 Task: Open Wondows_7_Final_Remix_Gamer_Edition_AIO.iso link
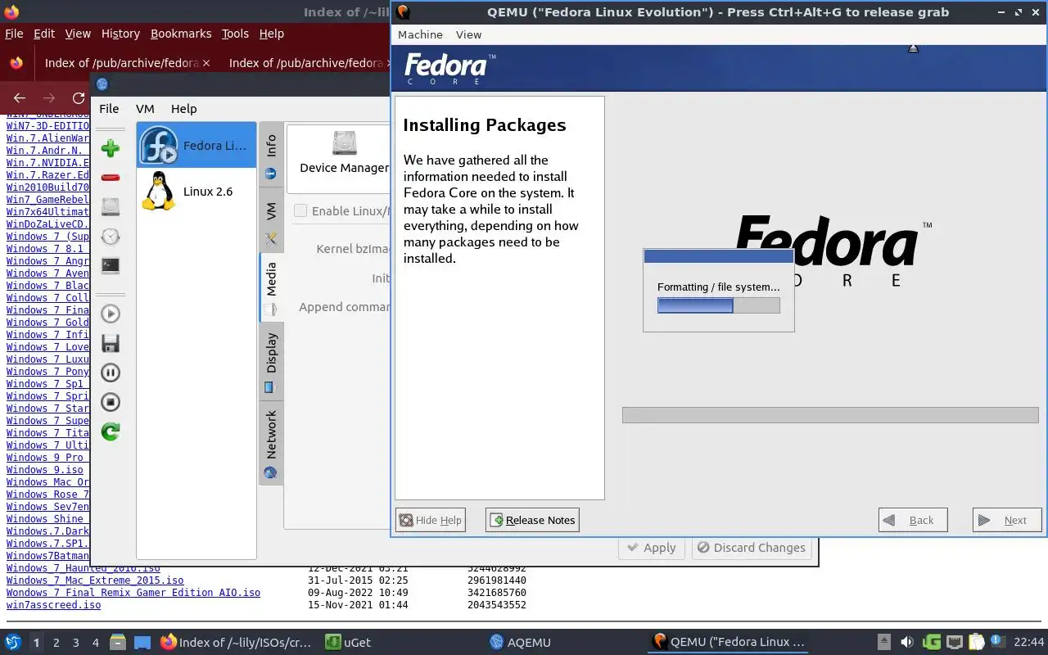[133, 593]
